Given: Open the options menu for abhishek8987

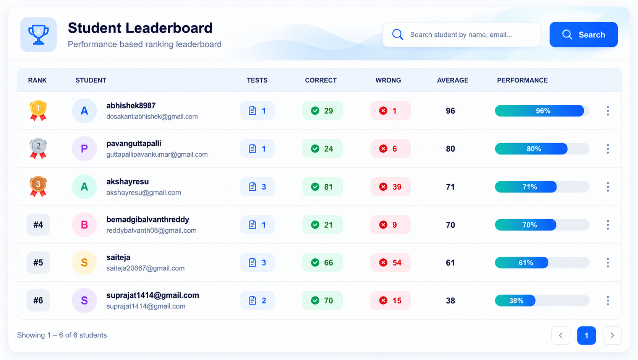Looking at the screenshot, I should click(x=607, y=111).
